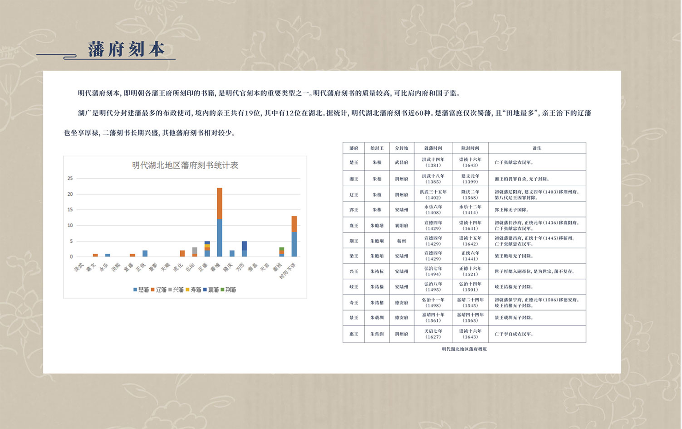
Task: Click the 永乐六年 (1408) cell
Action: coord(433,210)
